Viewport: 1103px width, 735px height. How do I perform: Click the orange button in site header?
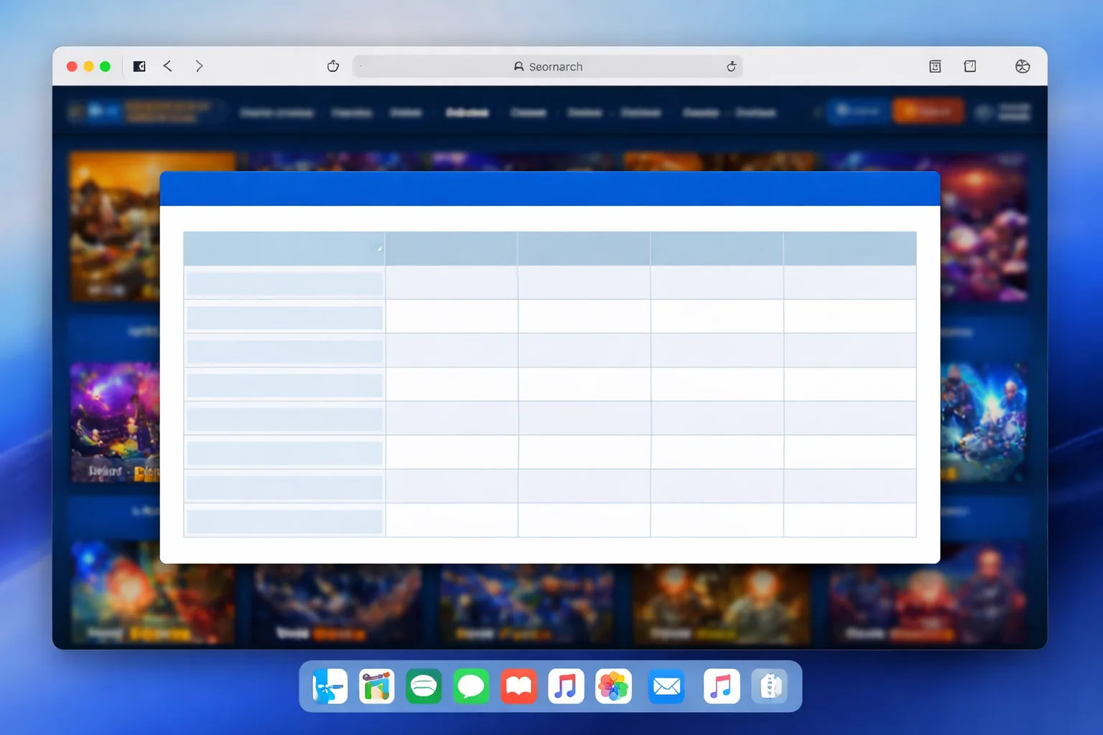pyautogui.click(x=927, y=111)
